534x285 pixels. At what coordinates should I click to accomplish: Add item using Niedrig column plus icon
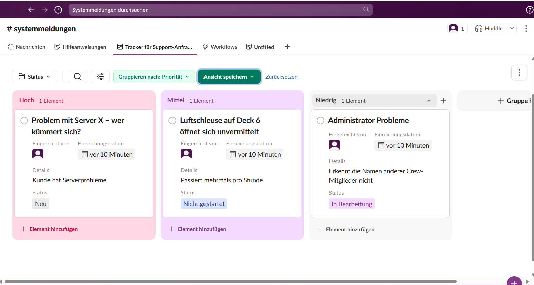443,101
